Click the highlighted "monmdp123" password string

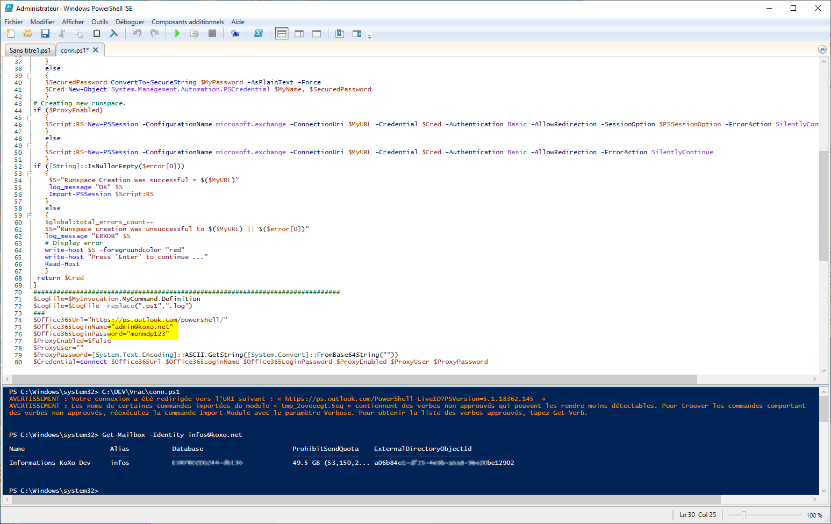click(x=148, y=334)
